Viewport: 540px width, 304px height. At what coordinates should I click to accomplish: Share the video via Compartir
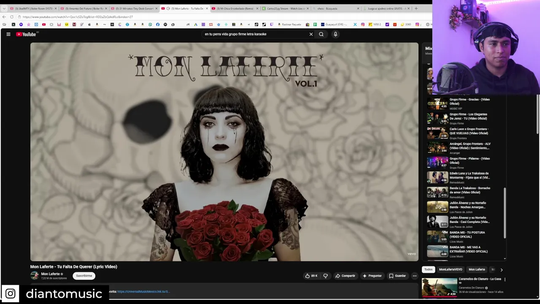[345, 276]
